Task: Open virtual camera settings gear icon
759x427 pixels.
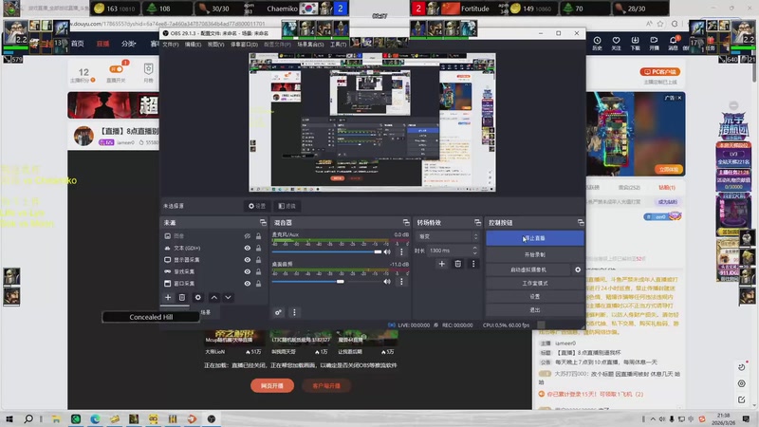Action: pyautogui.click(x=578, y=269)
